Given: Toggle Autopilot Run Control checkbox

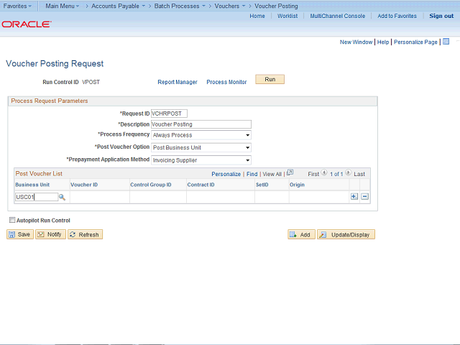Looking at the screenshot, I should (x=12, y=220).
